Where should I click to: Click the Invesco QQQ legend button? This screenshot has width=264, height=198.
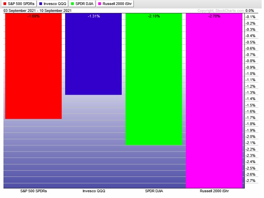[x=53, y=4]
